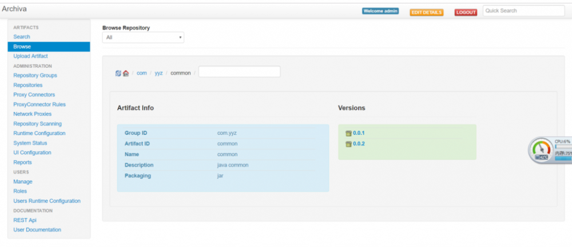Image resolution: width=572 pixels, height=247 pixels.
Task: Open version 0.0.1 link
Action: [359, 133]
